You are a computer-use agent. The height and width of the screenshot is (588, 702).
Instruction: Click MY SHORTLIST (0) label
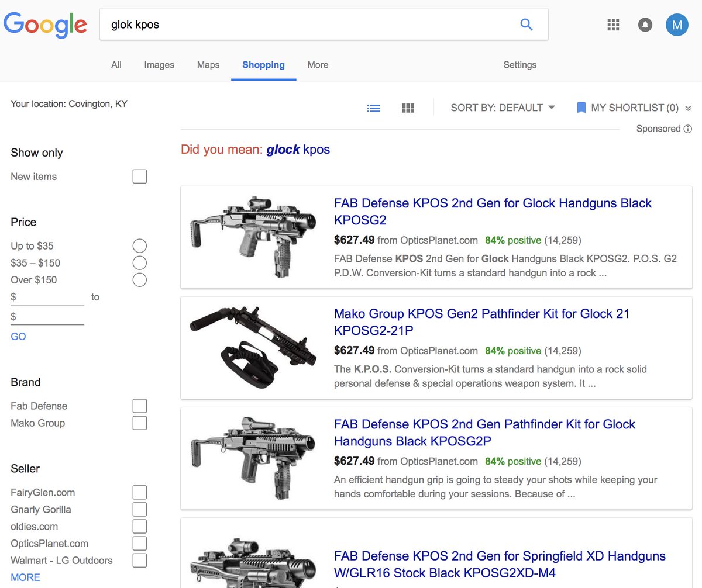[635, 108]
